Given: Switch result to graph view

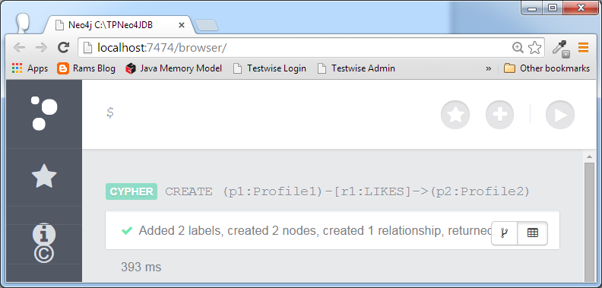Looking at the screenshot, I should [505, 233].
